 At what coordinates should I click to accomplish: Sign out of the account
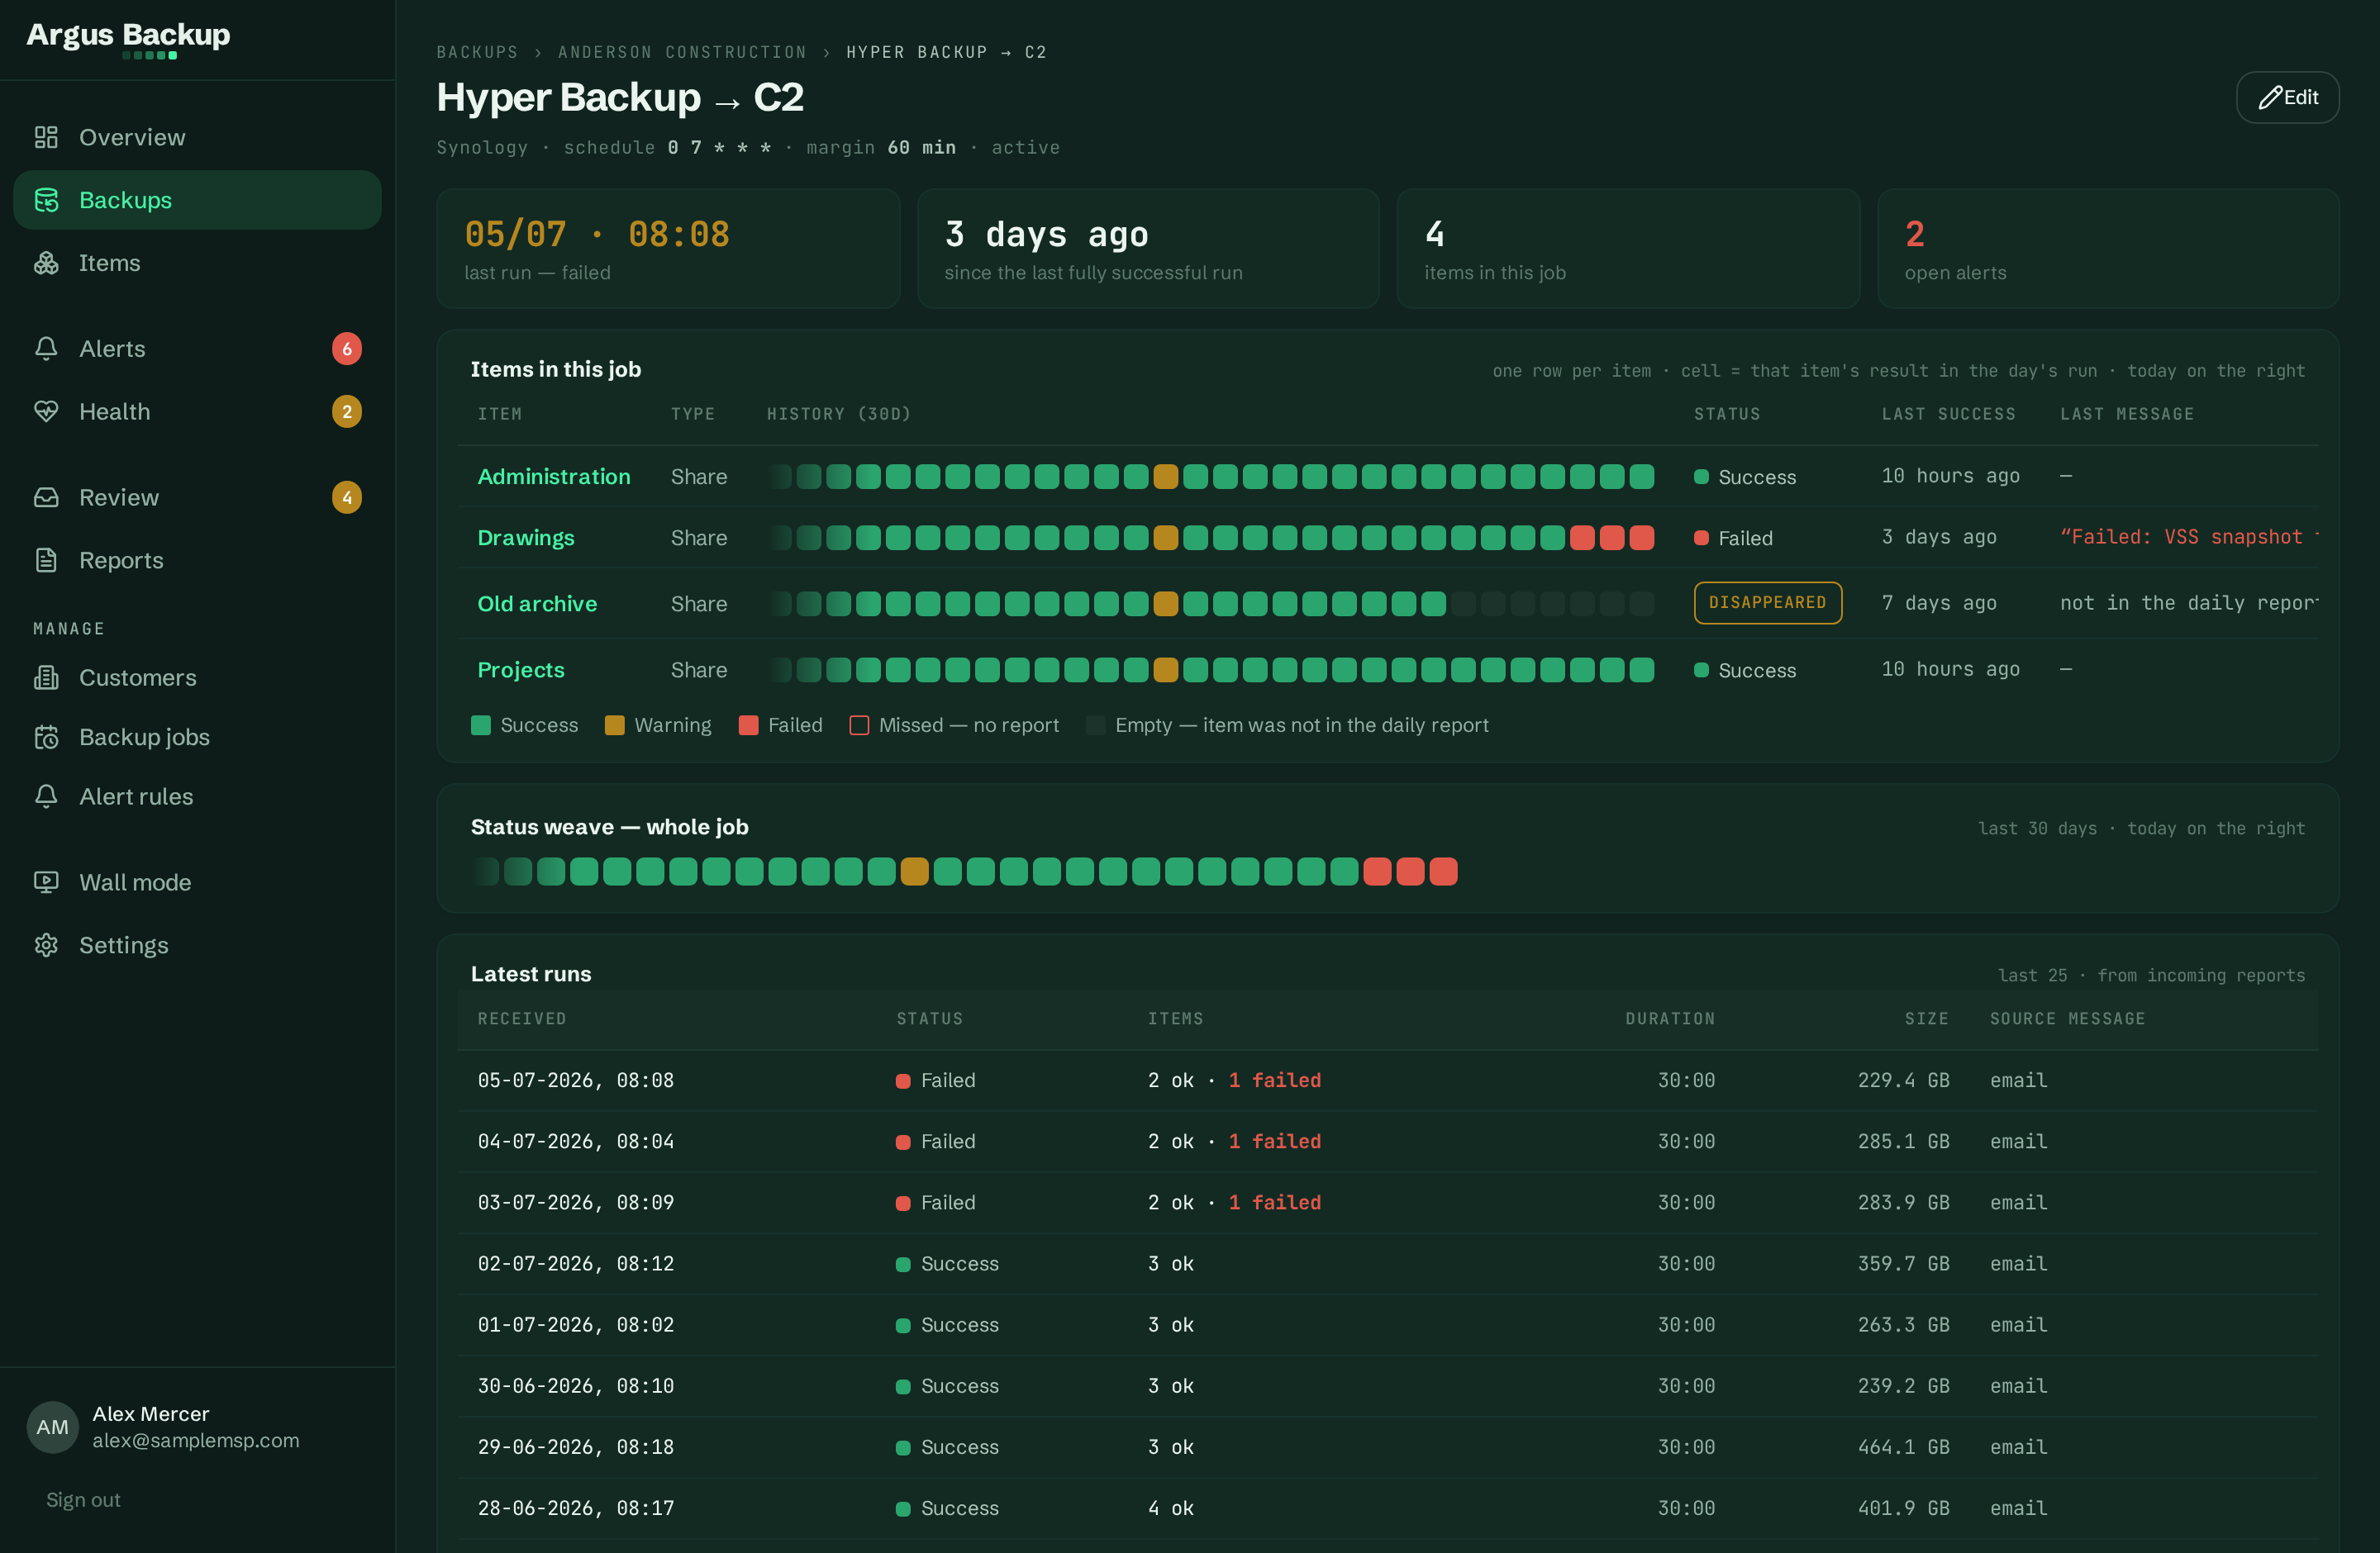(83, 1499)
